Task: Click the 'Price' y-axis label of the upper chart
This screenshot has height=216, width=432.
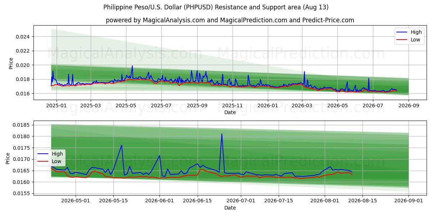Action: pos(11,63)
